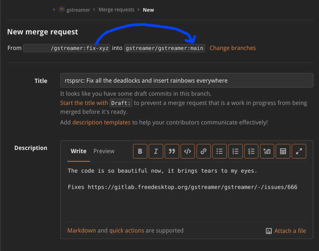
Task: Apply italic formatting to description text
Action: tap(156, 151)
